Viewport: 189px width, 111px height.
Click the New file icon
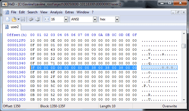[8, 19]
